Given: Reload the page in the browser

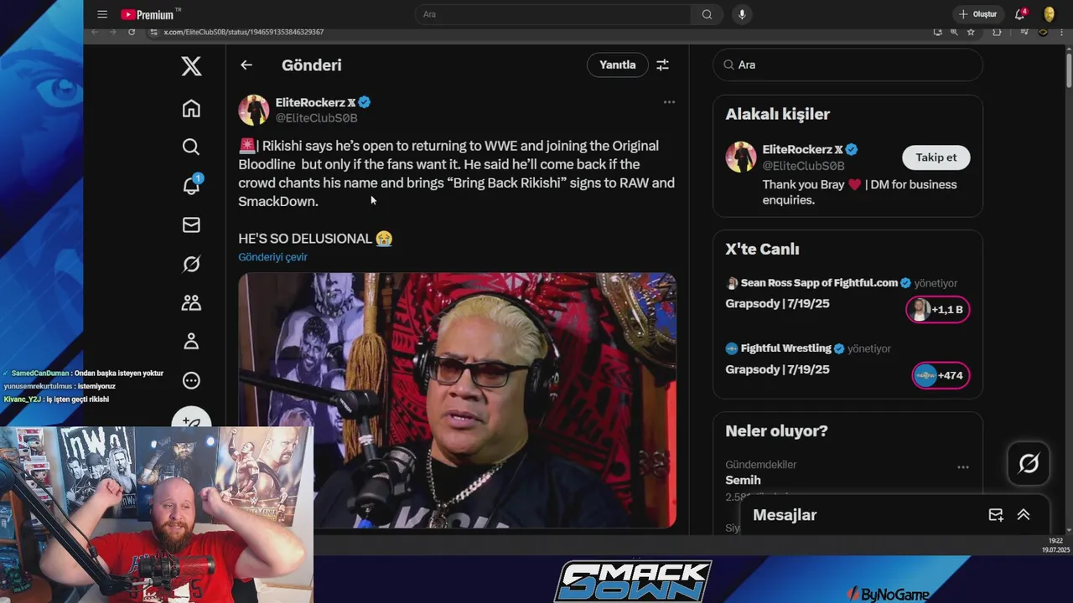Looking at the screenshot, I should point(132,32).
